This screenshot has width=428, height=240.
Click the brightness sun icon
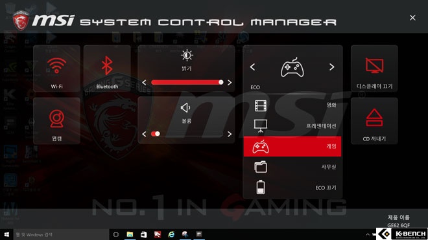click(187, 55)
